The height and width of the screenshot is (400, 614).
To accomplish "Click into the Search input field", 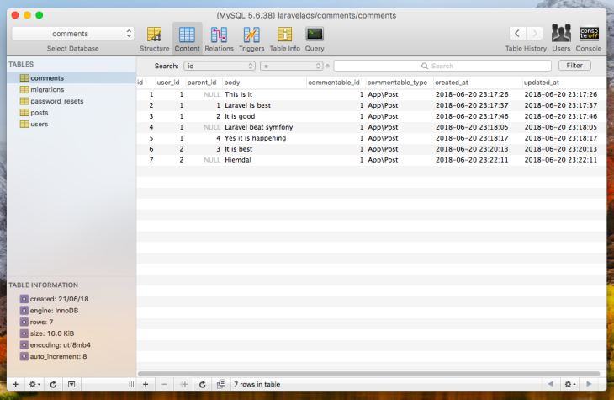I will coord(442,66).
